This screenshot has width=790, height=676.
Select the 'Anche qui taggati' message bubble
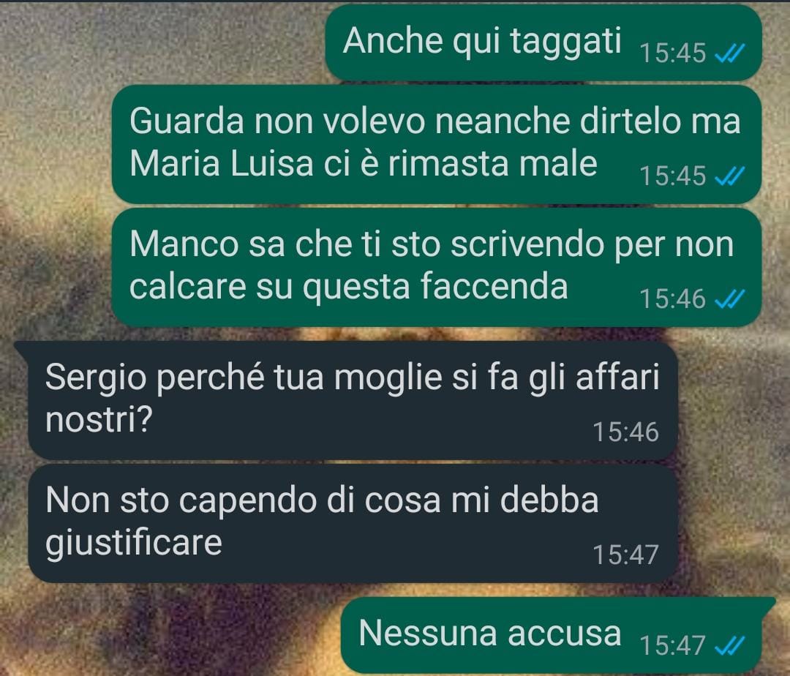pos(543,42)
